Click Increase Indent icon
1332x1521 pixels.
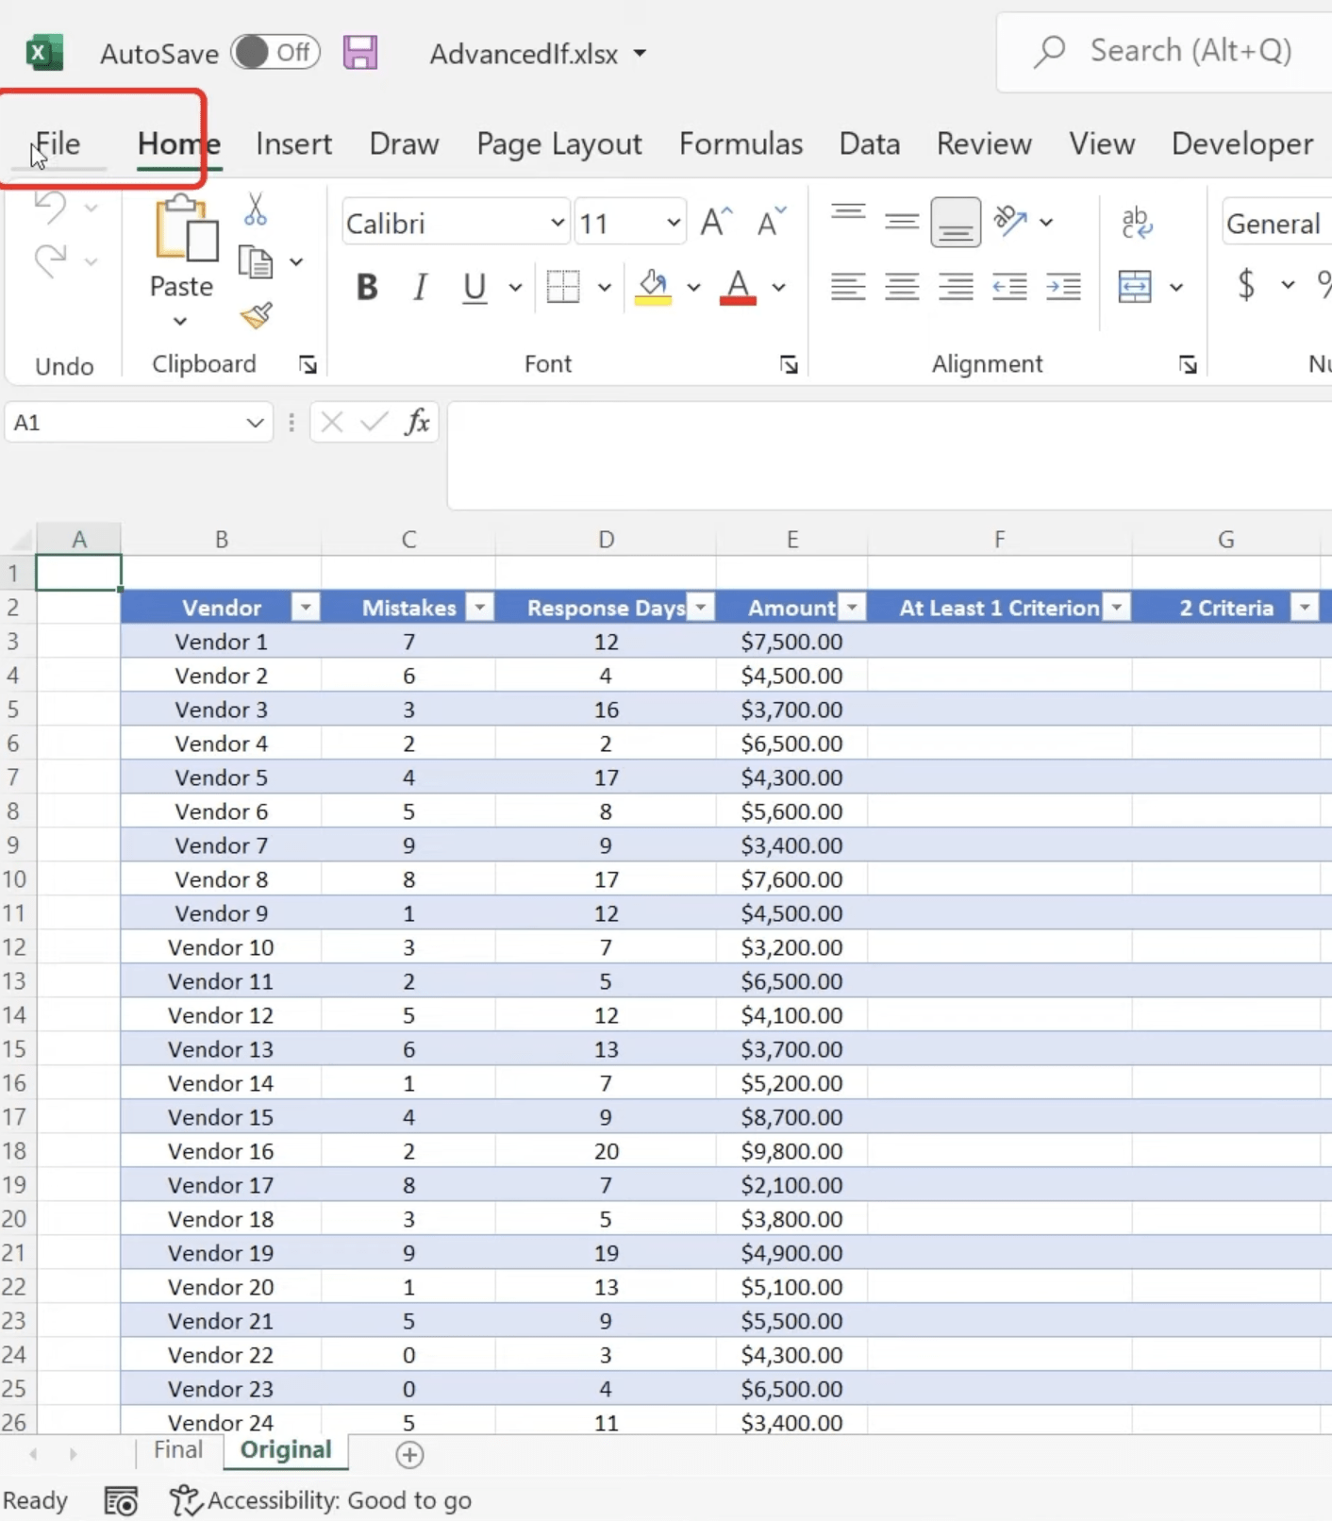1064,286
